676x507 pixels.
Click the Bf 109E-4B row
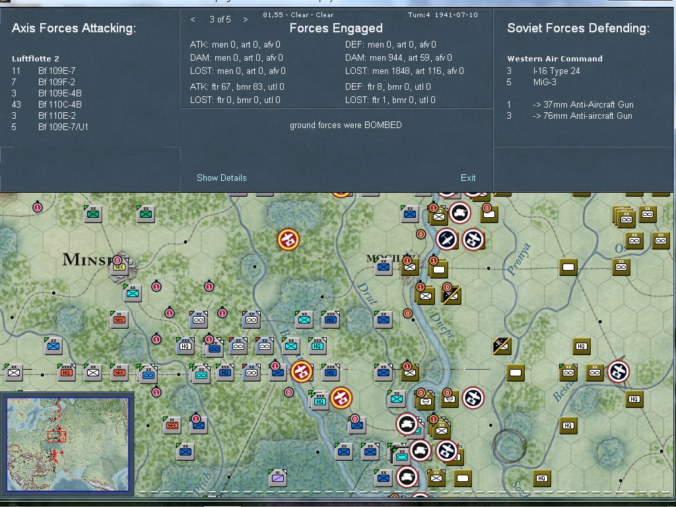click(x=47, y=93)
